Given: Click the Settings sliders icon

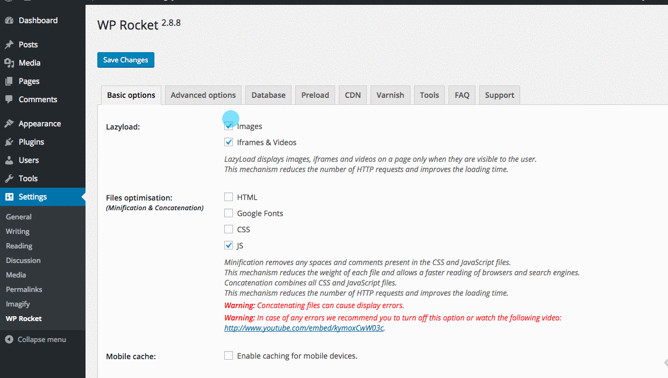Looking at the screenshot, I should tap(9, 197).
